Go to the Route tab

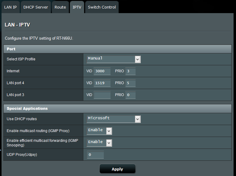(x=60, y=7)
